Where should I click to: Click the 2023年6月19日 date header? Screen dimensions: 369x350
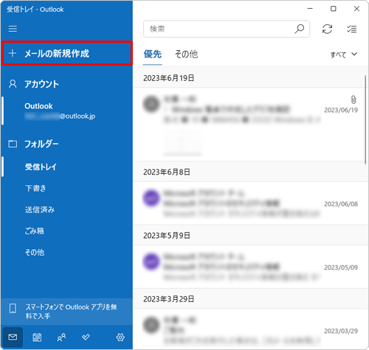pyautogui.click(x=169, y=78)
